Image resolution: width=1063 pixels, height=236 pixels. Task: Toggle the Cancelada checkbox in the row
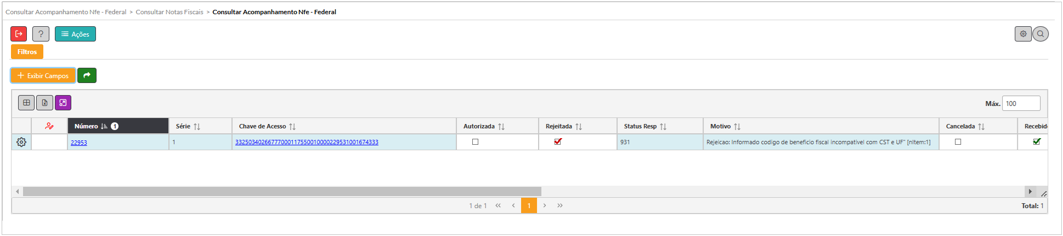click(958, 141)
